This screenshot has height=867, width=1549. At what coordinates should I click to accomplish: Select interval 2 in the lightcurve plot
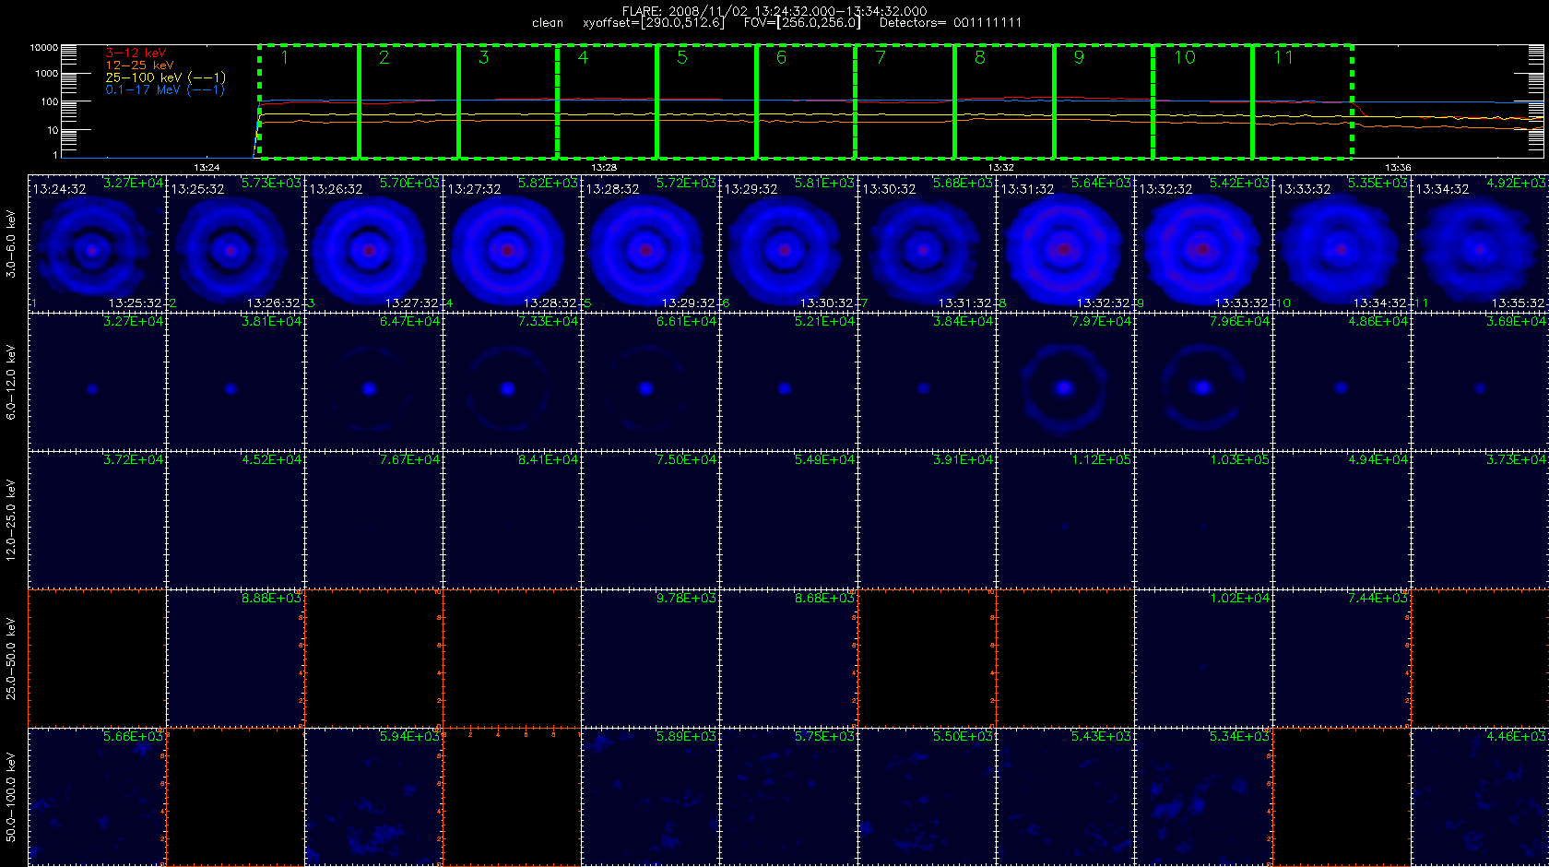pos(408,101)
